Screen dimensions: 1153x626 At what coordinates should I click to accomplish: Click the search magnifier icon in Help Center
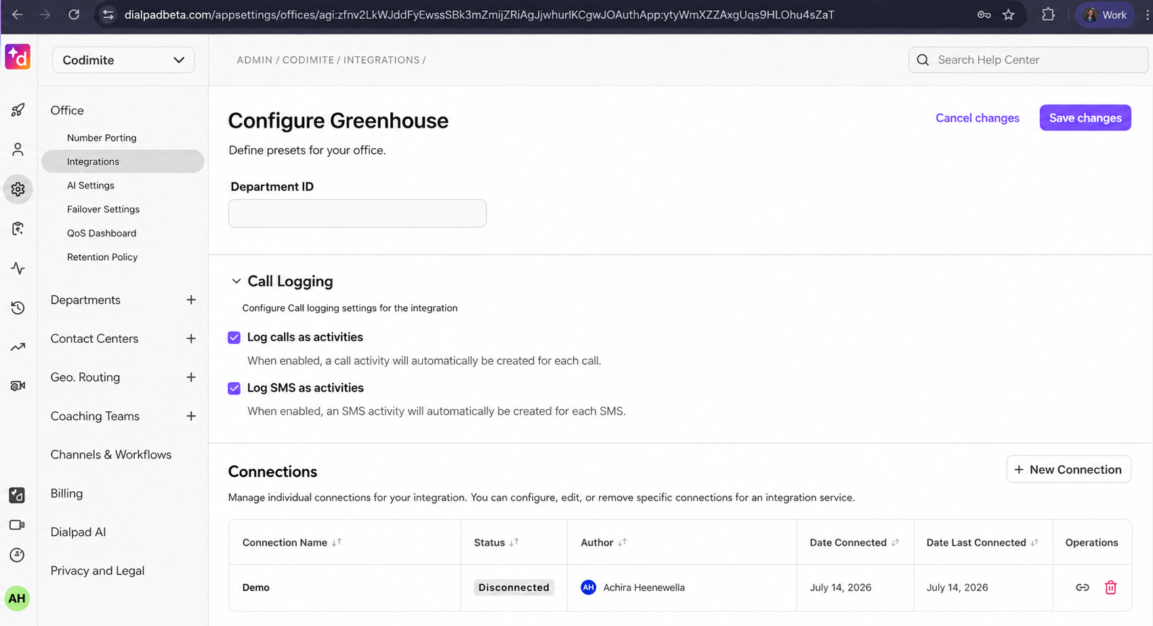click(923, 60)
